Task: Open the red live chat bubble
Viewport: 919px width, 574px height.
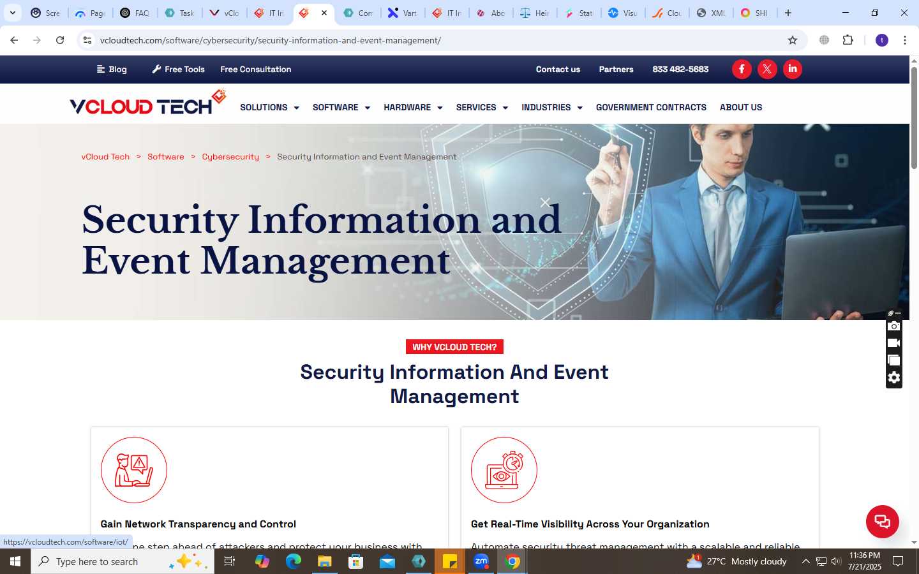Action: 882,521
